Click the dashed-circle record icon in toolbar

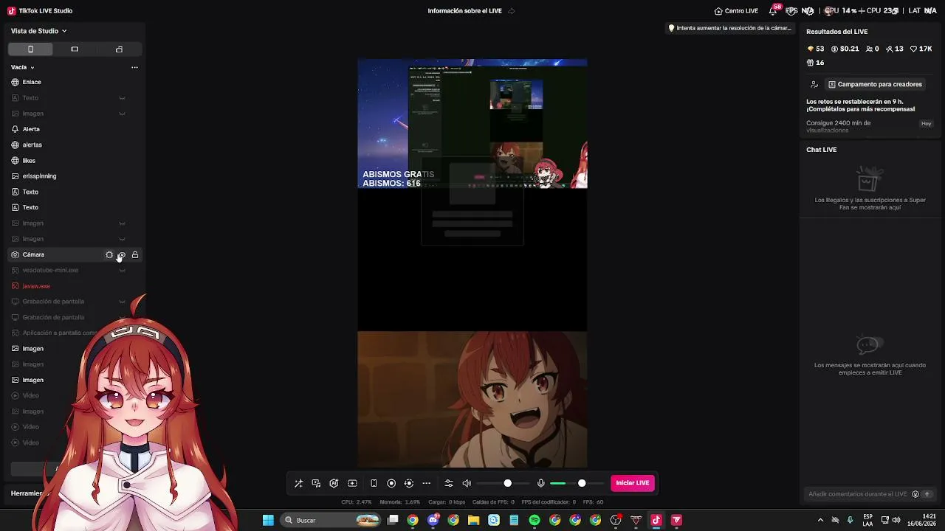click(x=409, y=483)
